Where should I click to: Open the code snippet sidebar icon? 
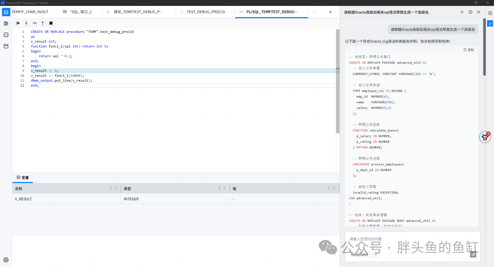[6, 35]
